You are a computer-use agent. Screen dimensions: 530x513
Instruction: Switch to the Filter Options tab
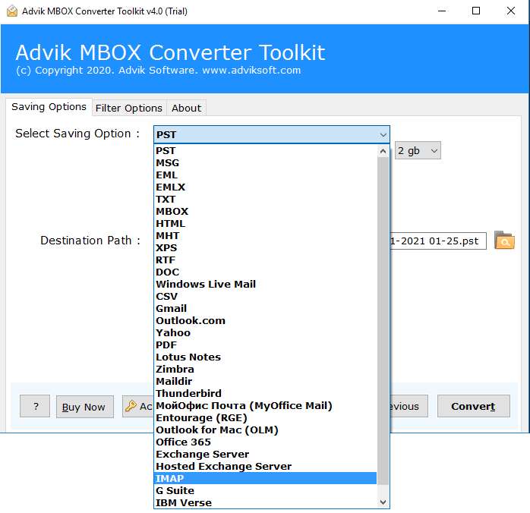pyautogui.click(x=129, y=108)
